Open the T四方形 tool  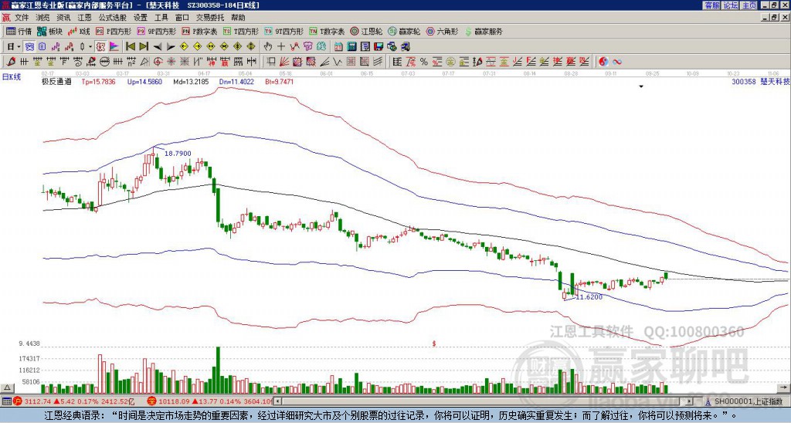(241, 31)
